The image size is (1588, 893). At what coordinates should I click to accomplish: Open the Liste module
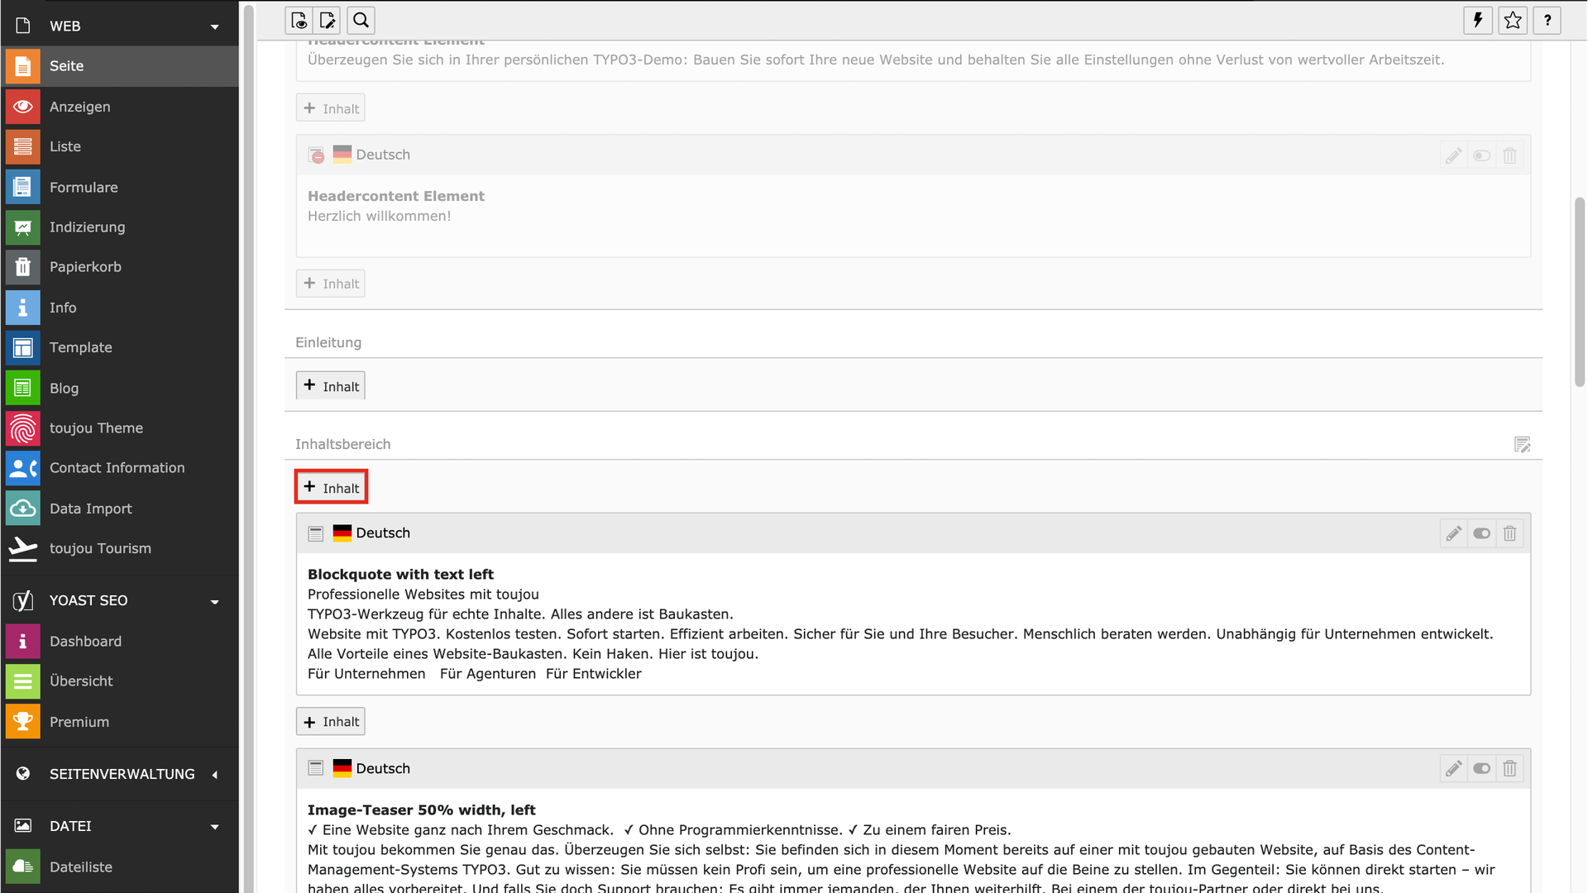(x=65, y=147)
